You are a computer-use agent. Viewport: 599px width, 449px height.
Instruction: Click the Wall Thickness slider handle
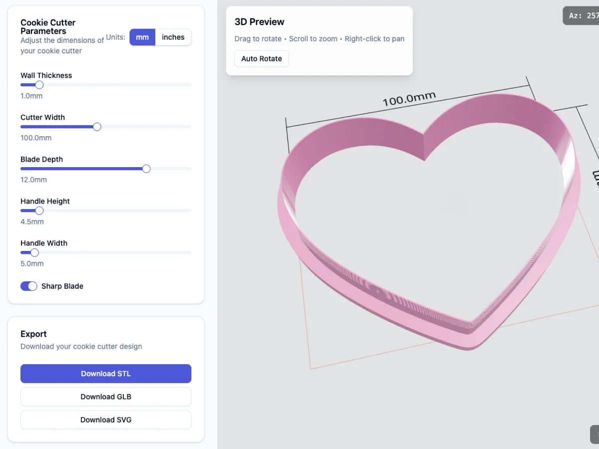pos(39,85)
